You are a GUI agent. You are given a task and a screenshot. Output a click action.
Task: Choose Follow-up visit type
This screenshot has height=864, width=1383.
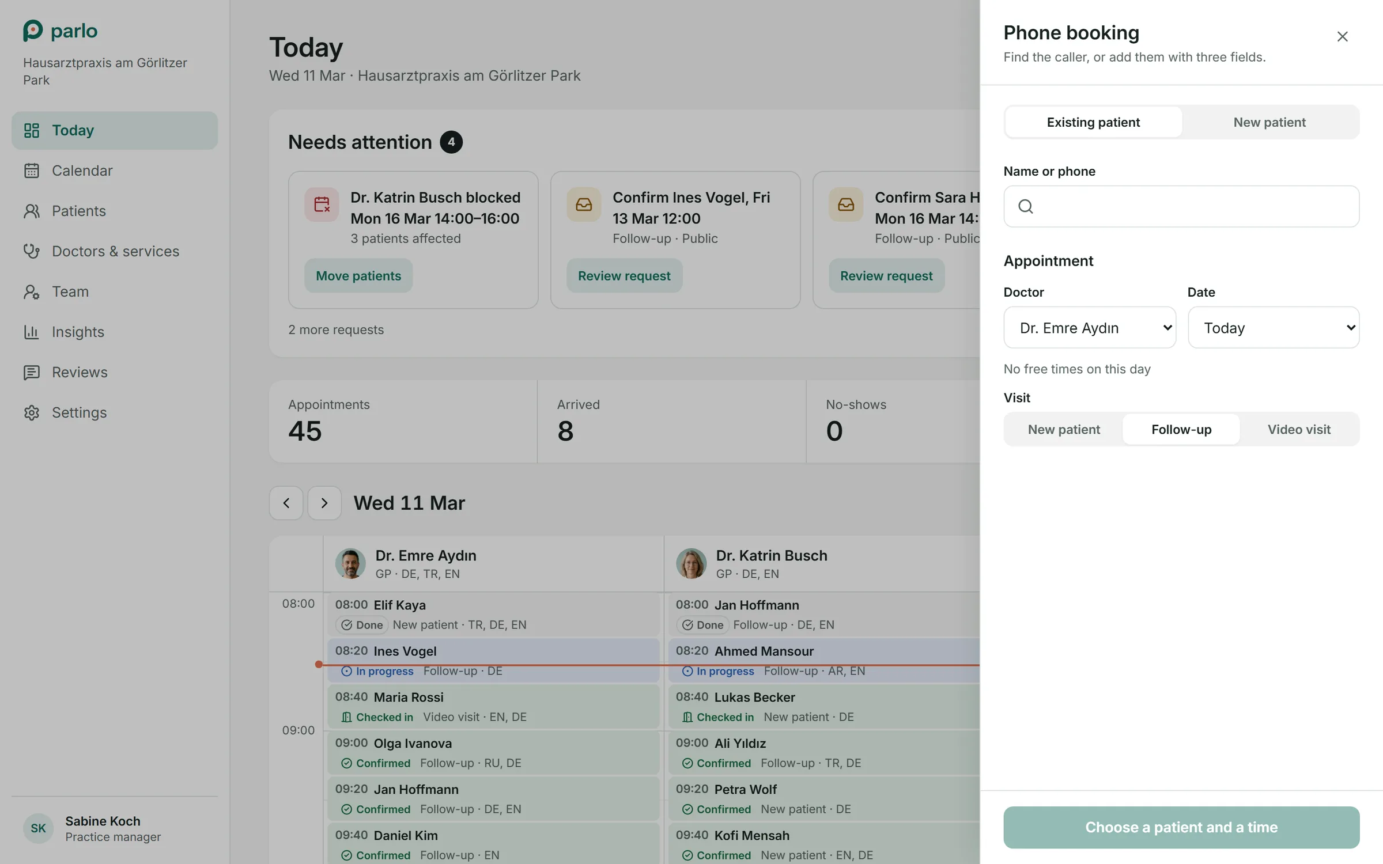(1181, 429)
